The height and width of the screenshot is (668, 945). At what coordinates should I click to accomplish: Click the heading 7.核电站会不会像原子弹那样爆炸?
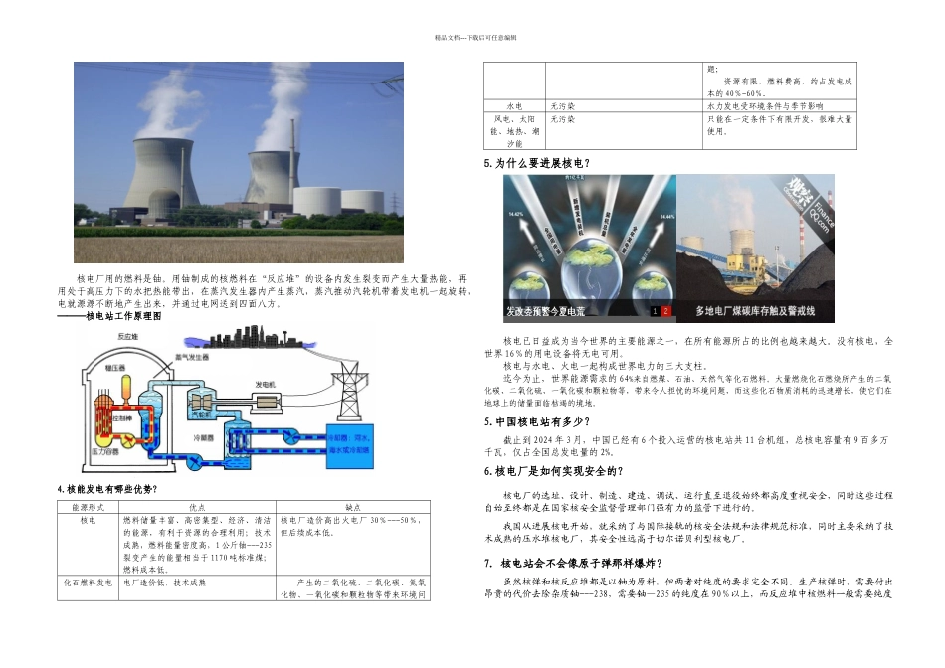point(573,564)
